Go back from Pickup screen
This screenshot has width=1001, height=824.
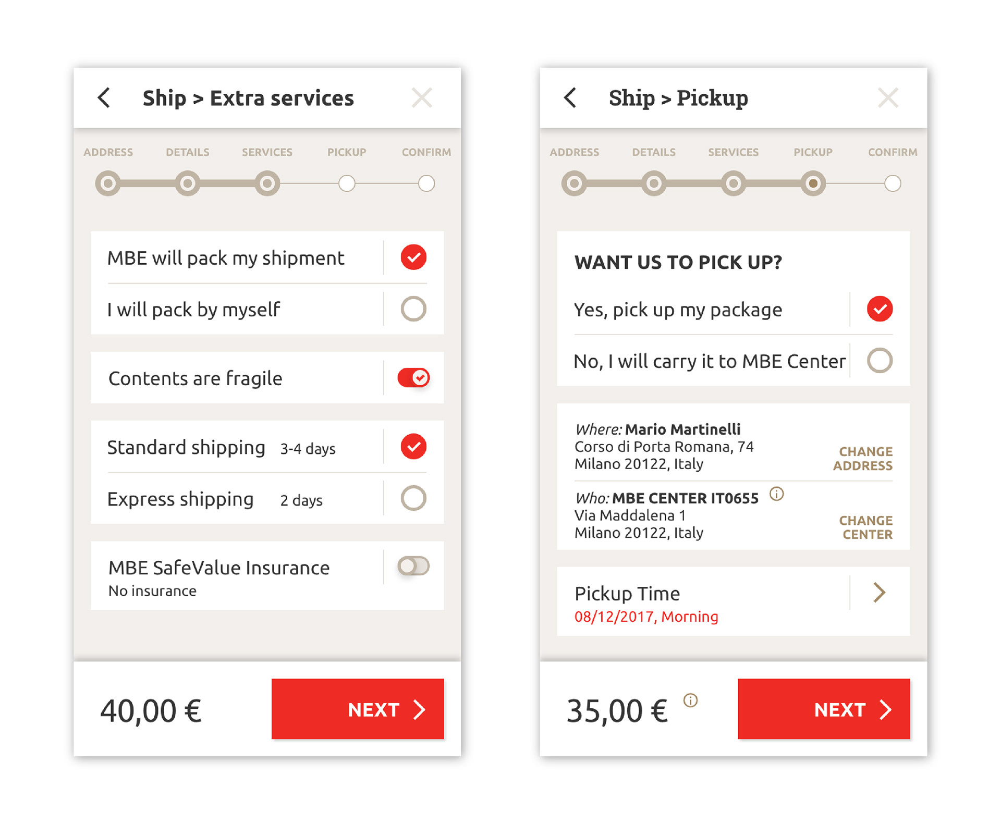tap(570, 97)
